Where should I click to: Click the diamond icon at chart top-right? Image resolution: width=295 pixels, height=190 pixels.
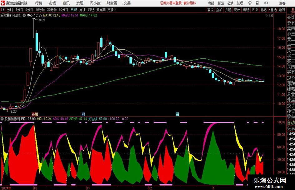click(x=266, y=16)
